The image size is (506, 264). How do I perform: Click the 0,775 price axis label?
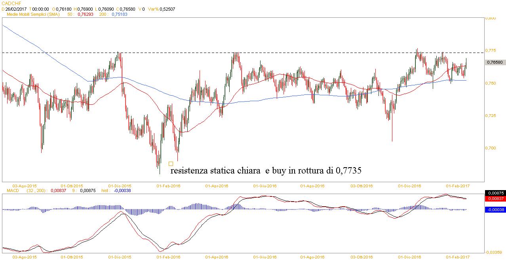point(491,51)
